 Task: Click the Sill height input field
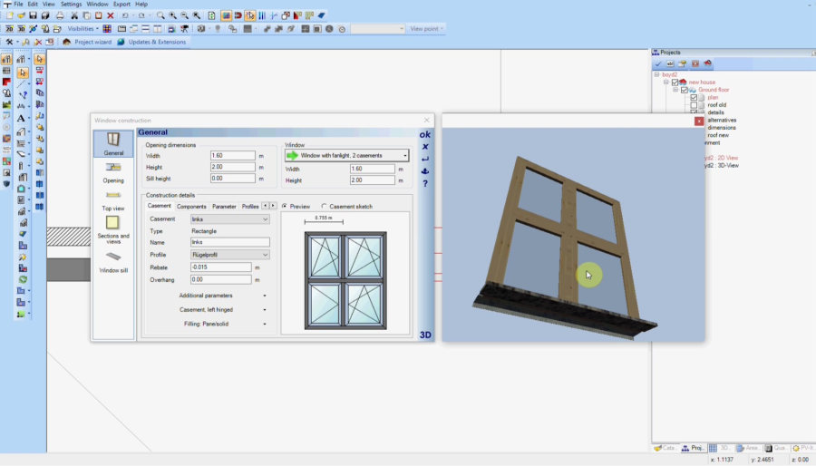tap(232, 179)
